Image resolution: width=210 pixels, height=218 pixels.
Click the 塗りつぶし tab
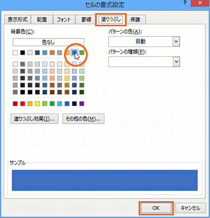[x=111, y=19]
